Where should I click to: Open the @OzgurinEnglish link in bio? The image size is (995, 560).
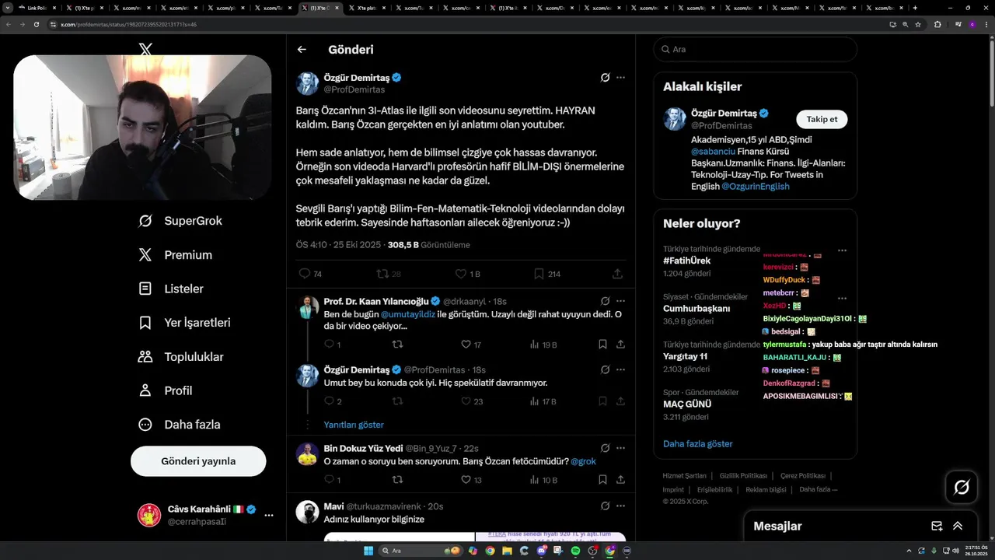[x=755, y=187]
